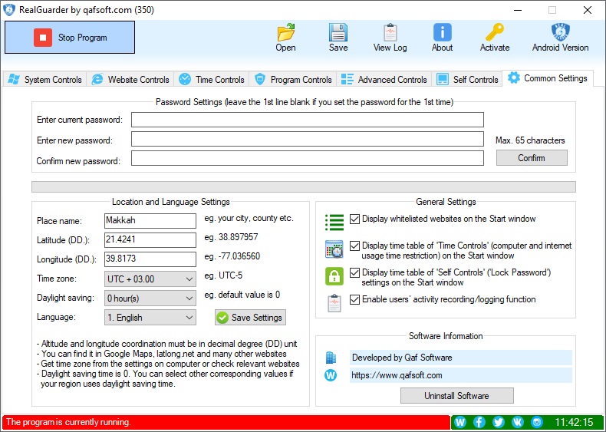Viewport: 606px width, 432px height.
Task: Toggle Display time table of 'Self Controls' checkbox
Action: point(354,273)
